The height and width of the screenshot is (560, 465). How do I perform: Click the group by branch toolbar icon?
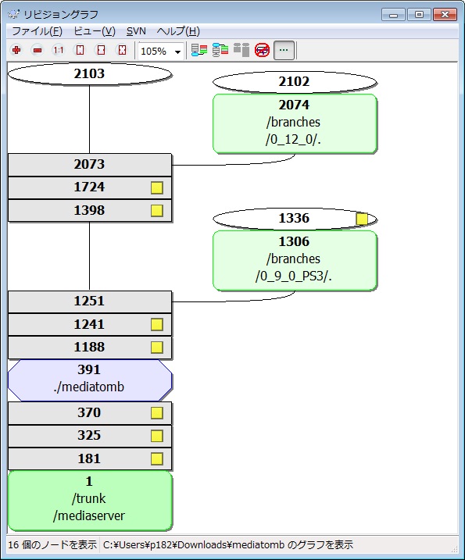(x=199, y=50)
